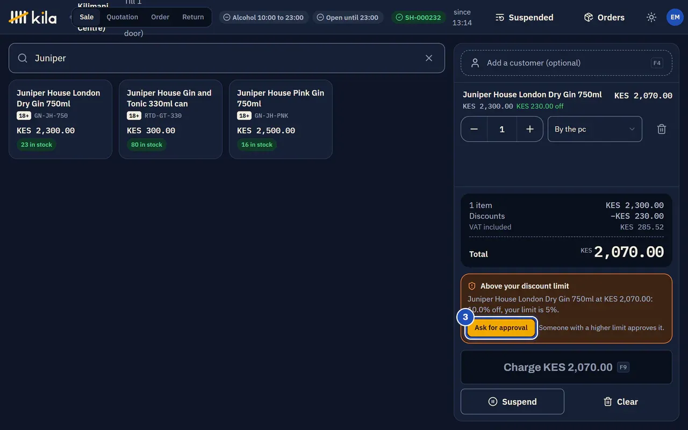Clear the Juniper search with the X icon

429,58
